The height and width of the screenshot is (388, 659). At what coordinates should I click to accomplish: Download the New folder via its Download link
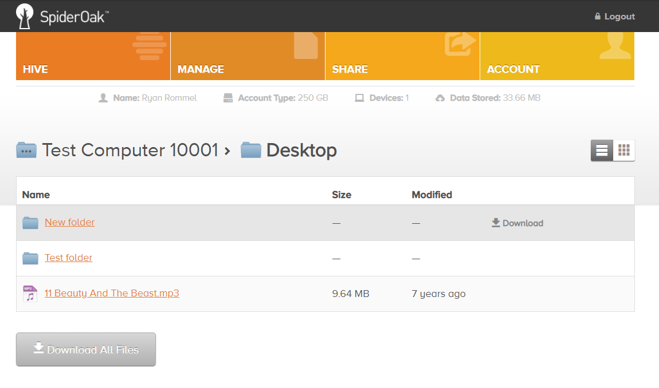(x=517, y=223)
